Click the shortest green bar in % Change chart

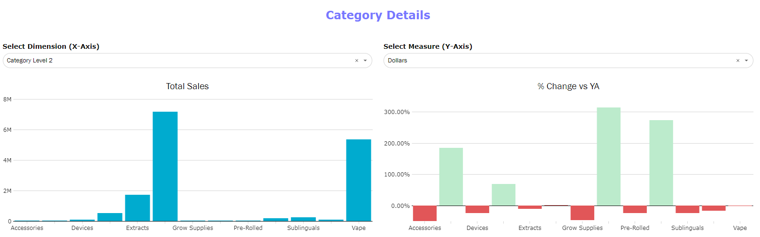tap(504, 195)
